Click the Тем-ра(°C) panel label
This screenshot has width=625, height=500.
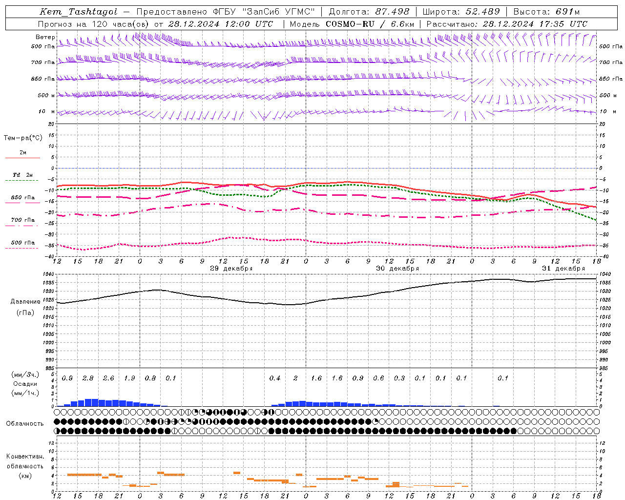coord(23,138)
